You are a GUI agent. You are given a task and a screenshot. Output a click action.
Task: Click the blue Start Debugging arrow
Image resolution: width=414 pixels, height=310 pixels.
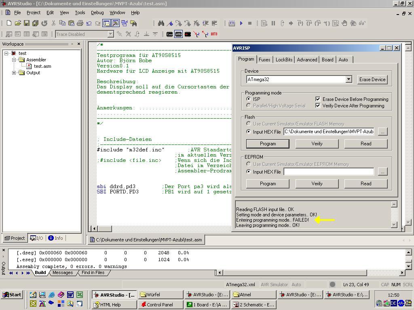point(241,23)
